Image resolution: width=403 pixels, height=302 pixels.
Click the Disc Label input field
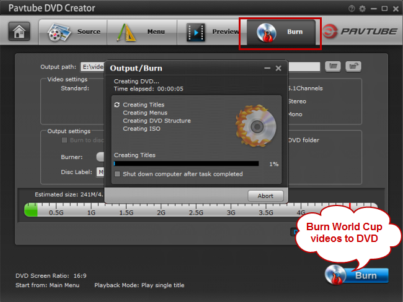pos(100,172)
